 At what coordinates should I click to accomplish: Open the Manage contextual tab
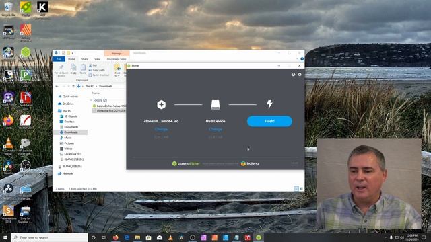[x=117, y=54]
